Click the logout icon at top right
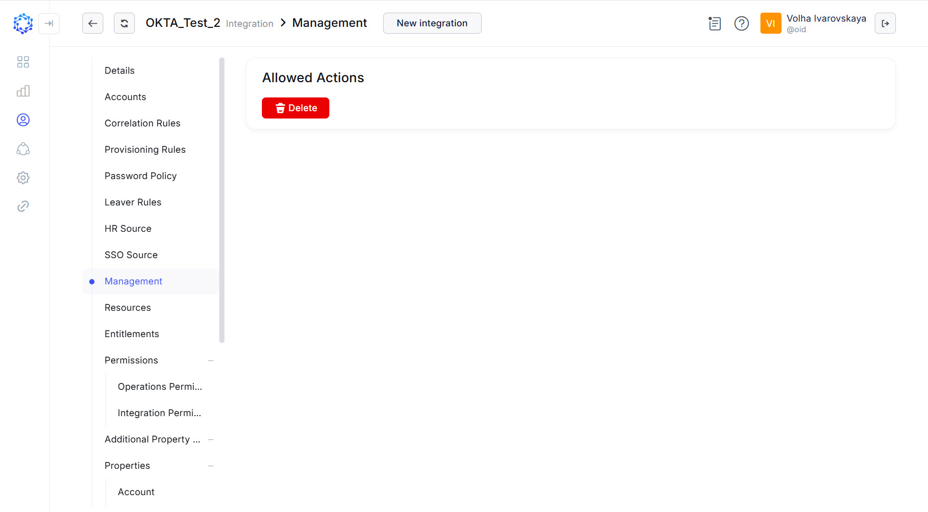 (885, 23)
